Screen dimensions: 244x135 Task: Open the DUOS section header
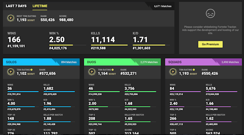[x=122, y=62]
